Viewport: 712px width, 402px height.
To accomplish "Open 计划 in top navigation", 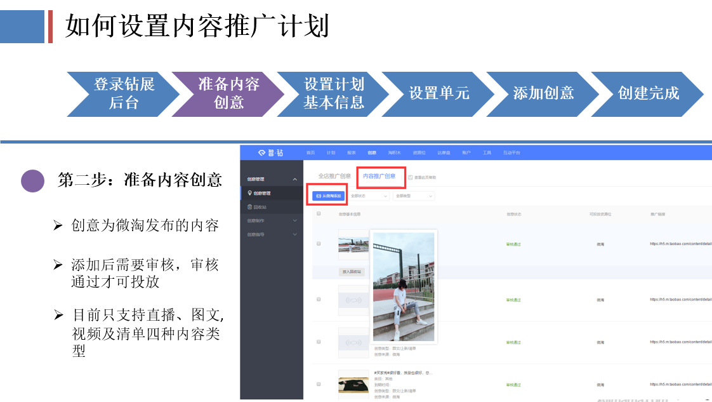I will (x=331, y=152).
